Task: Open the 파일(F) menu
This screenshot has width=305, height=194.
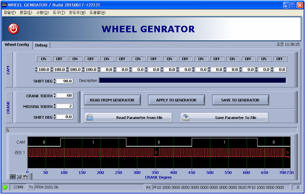Action: click(x=10, y=13)
